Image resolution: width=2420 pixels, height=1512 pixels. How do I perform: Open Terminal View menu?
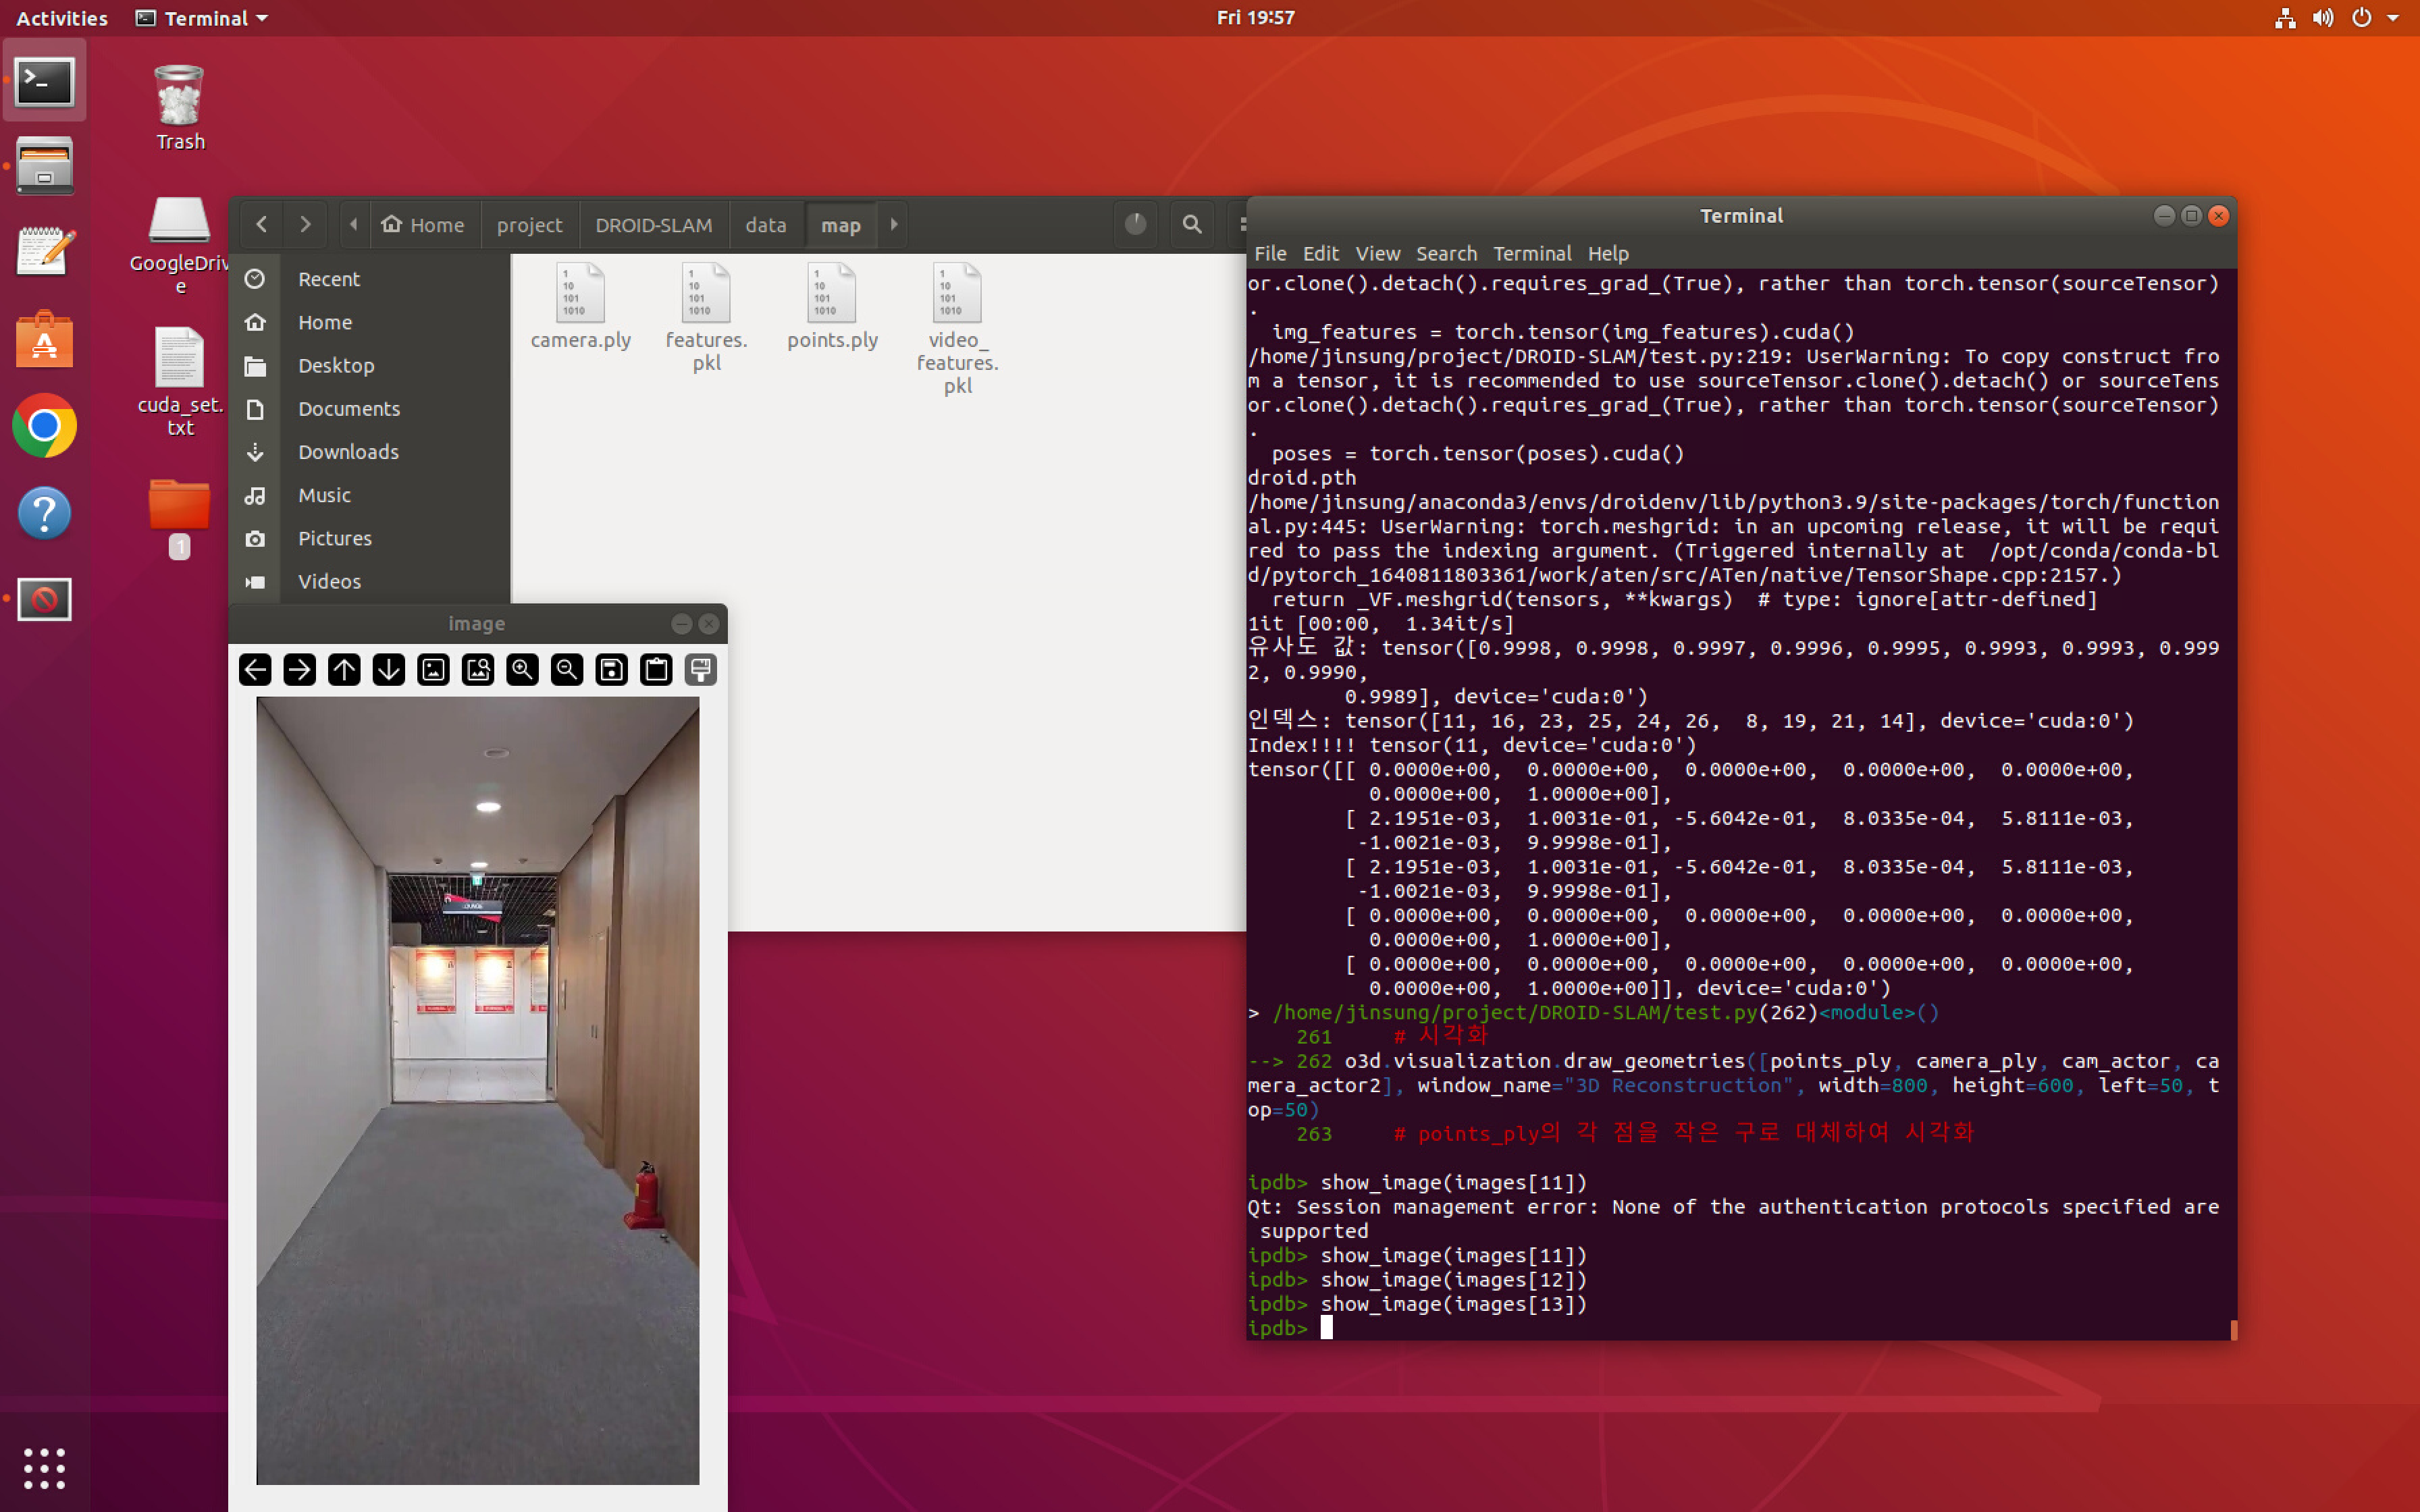(1377, 254)
